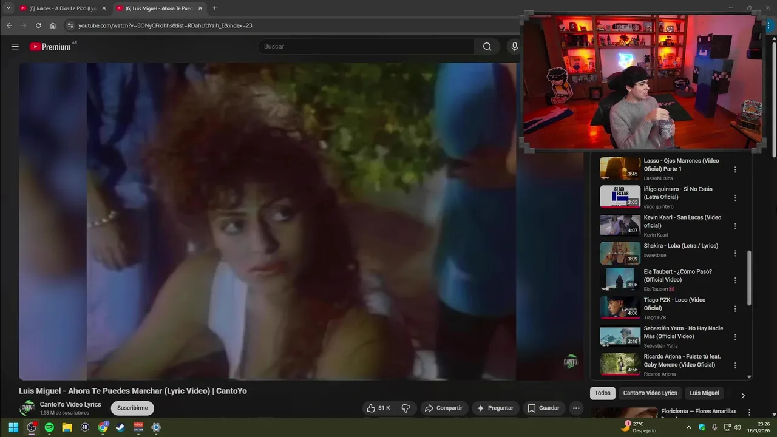This screenshot has width=777, height=437.
Task: Open browser home page icon
Action: click(53, 25)
